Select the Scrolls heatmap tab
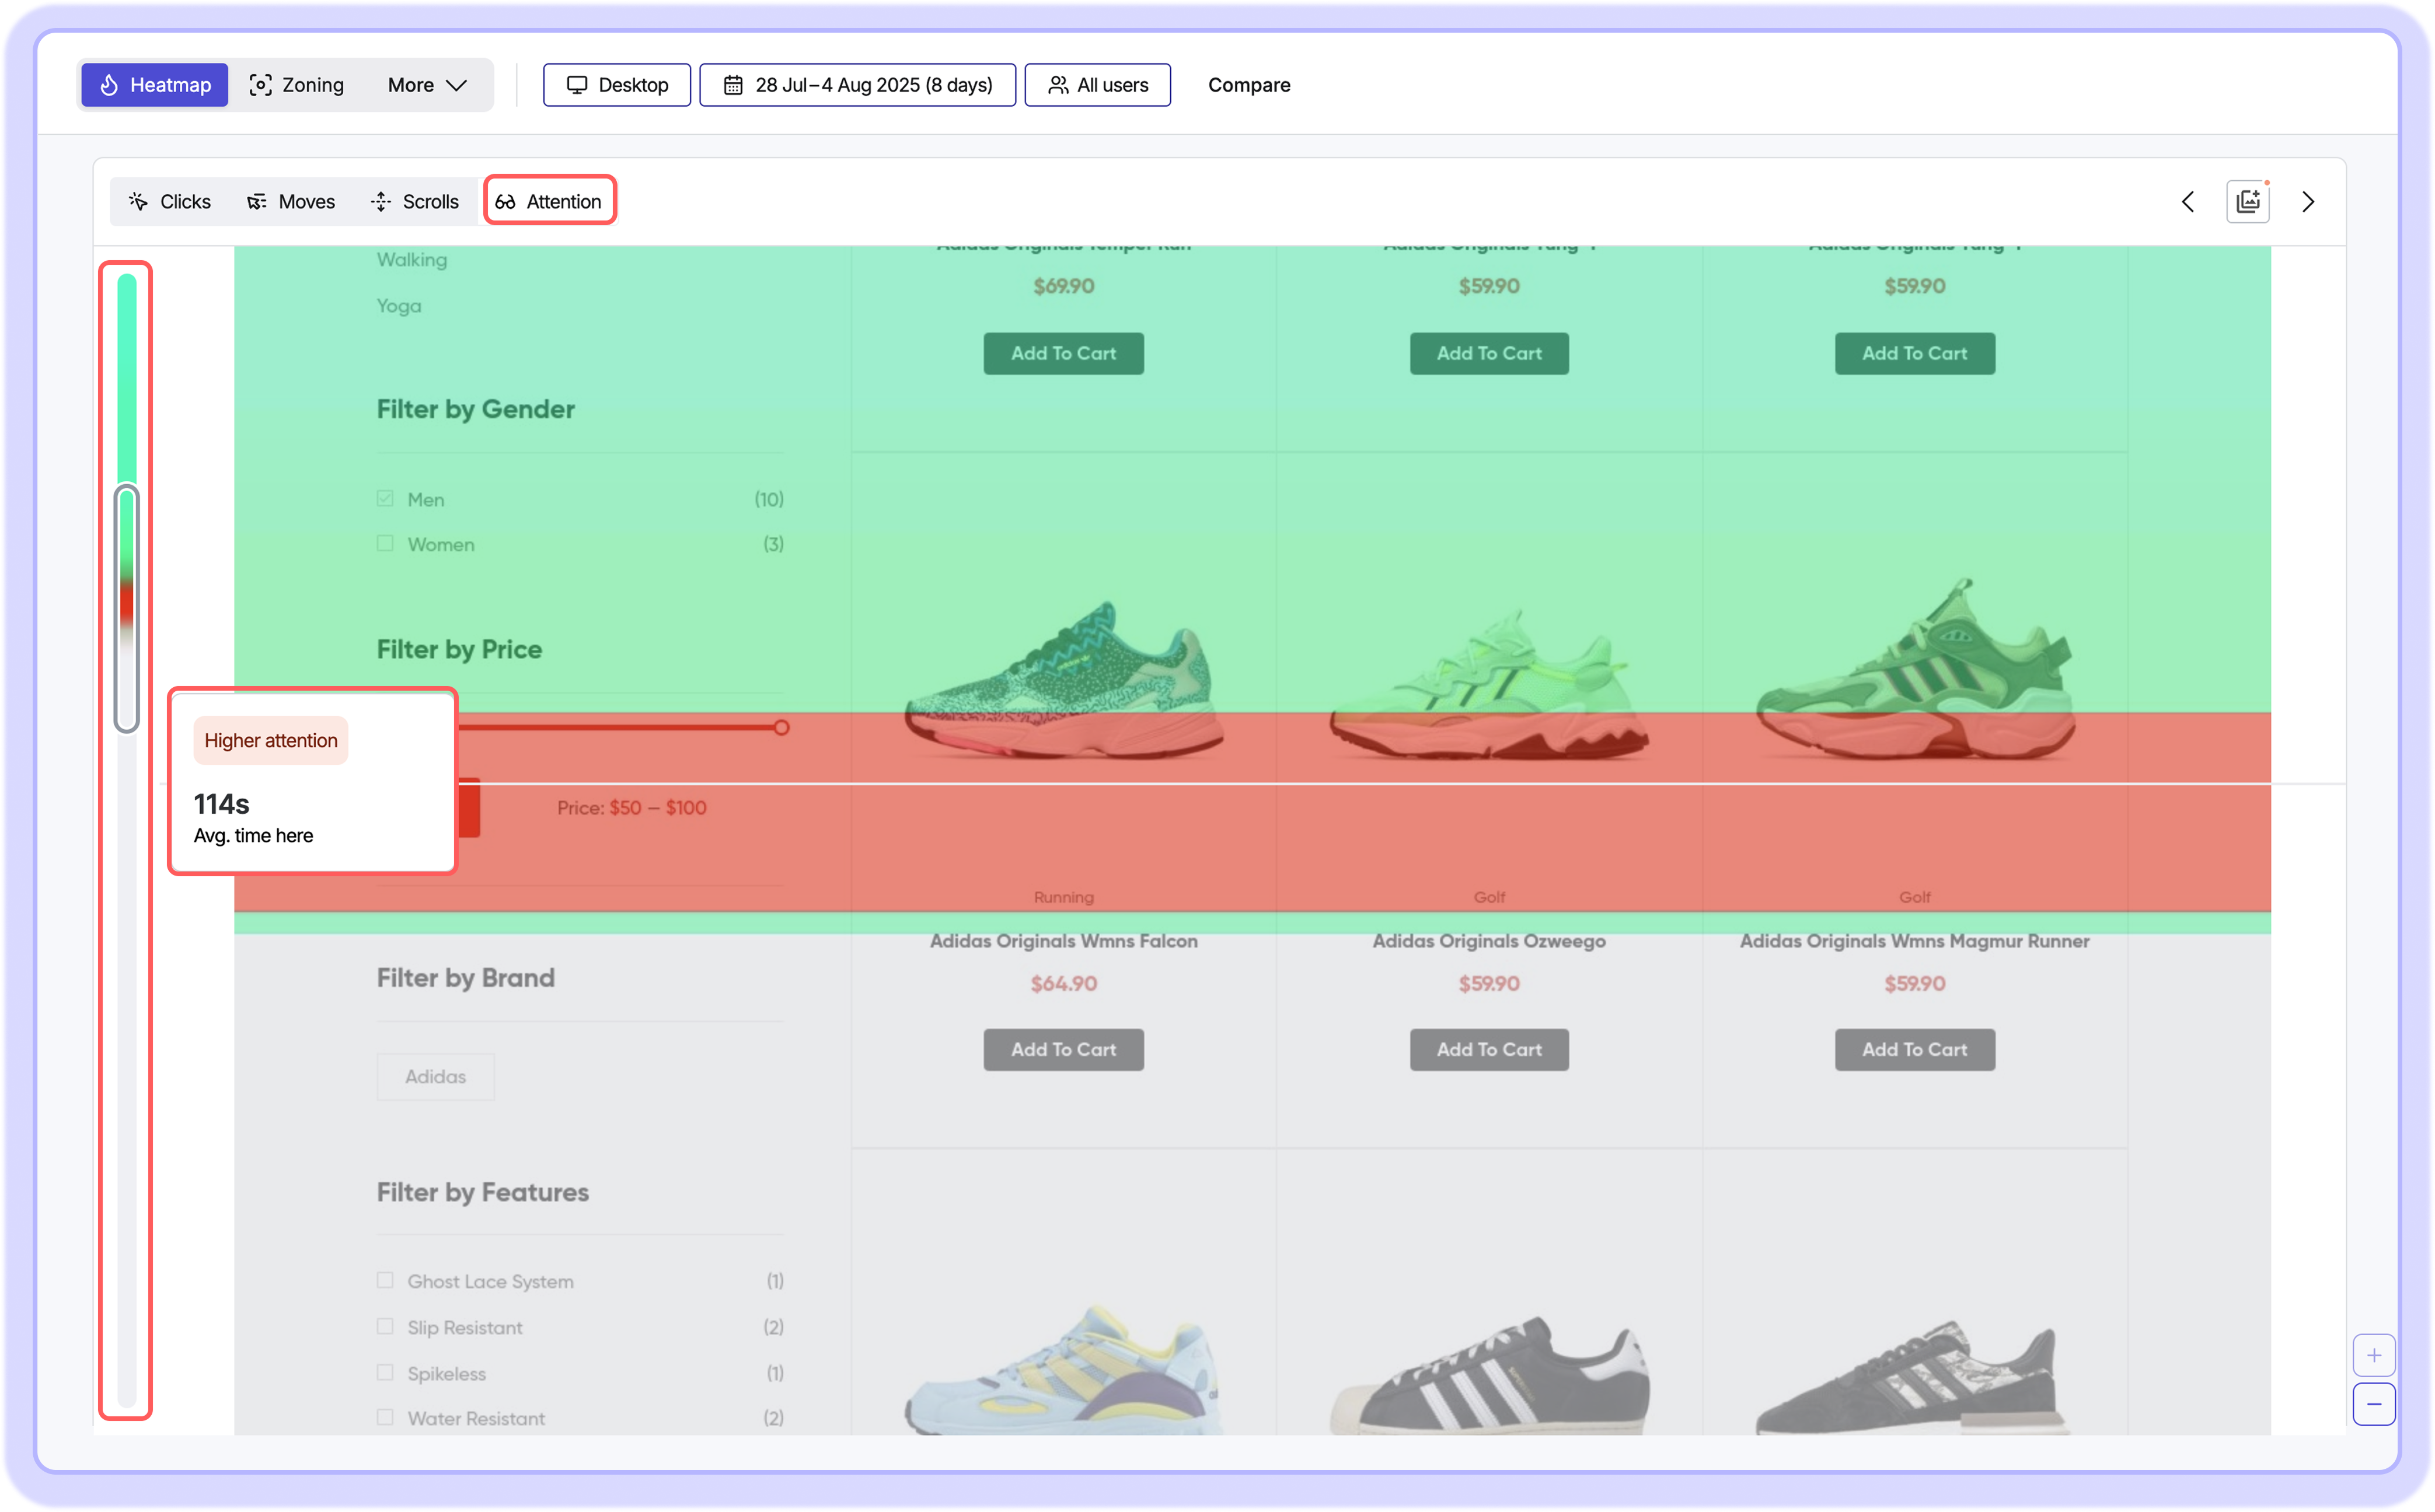This screenshot has height=1512, width=2435. [x=415, y=201]
